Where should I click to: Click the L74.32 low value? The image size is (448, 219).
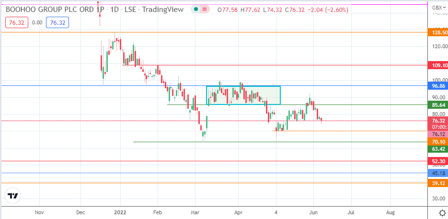pos(272,10)
